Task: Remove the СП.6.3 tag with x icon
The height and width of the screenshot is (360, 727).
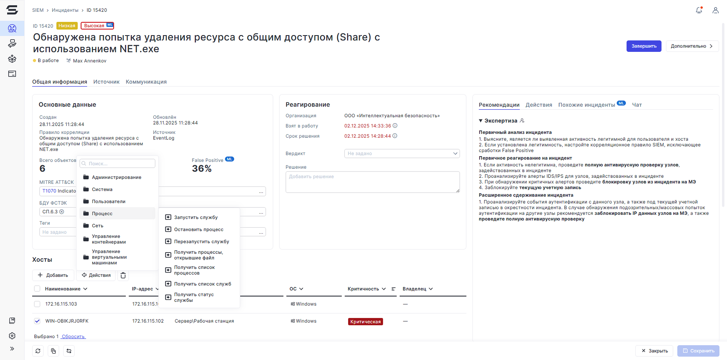Action: [x=62, y=212]
